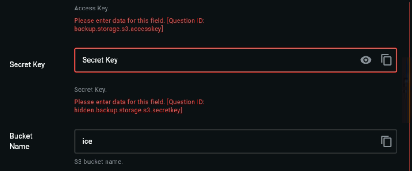Select the 'Access Key.' help text
Viewport: 412px width, 171px height.
[x=92, y=8]
